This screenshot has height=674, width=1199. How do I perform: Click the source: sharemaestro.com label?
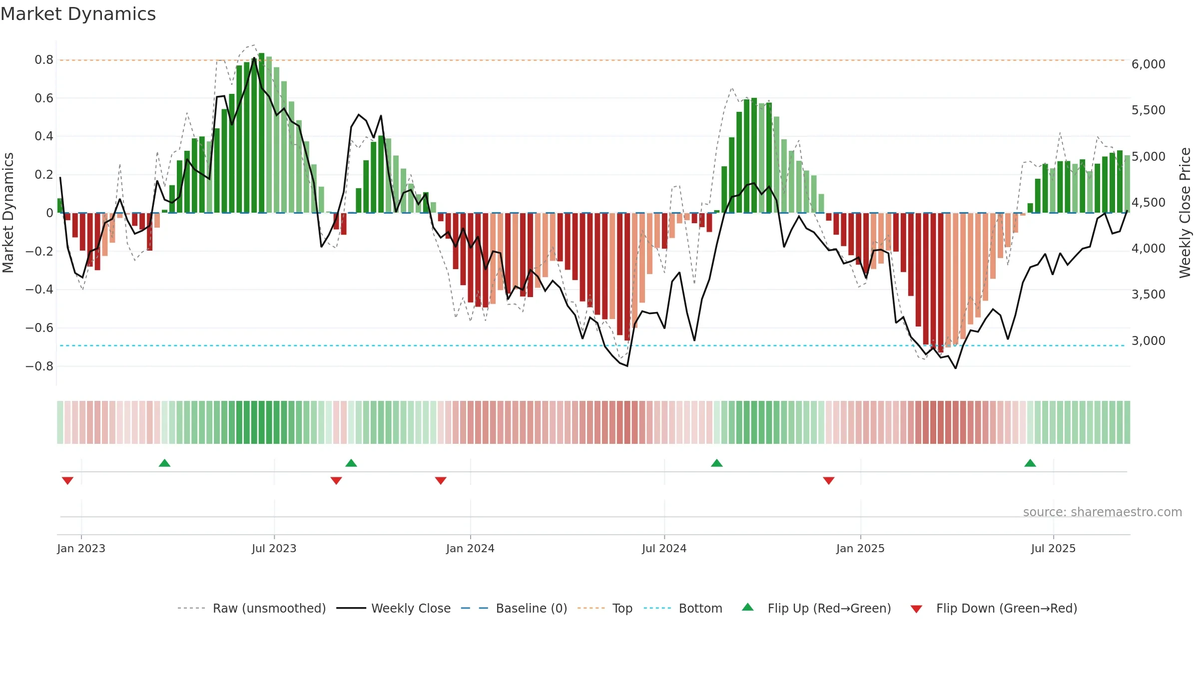click(x=1103, y=512)
